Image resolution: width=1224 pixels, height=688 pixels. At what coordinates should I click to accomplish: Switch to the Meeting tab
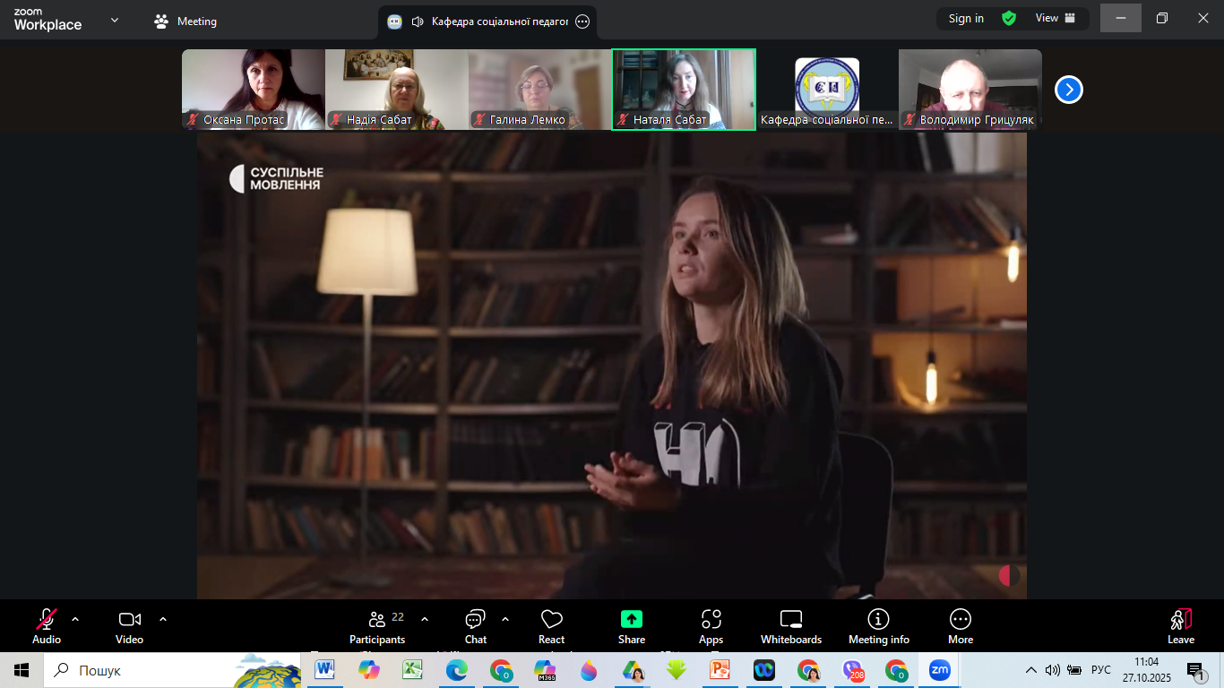186,21
